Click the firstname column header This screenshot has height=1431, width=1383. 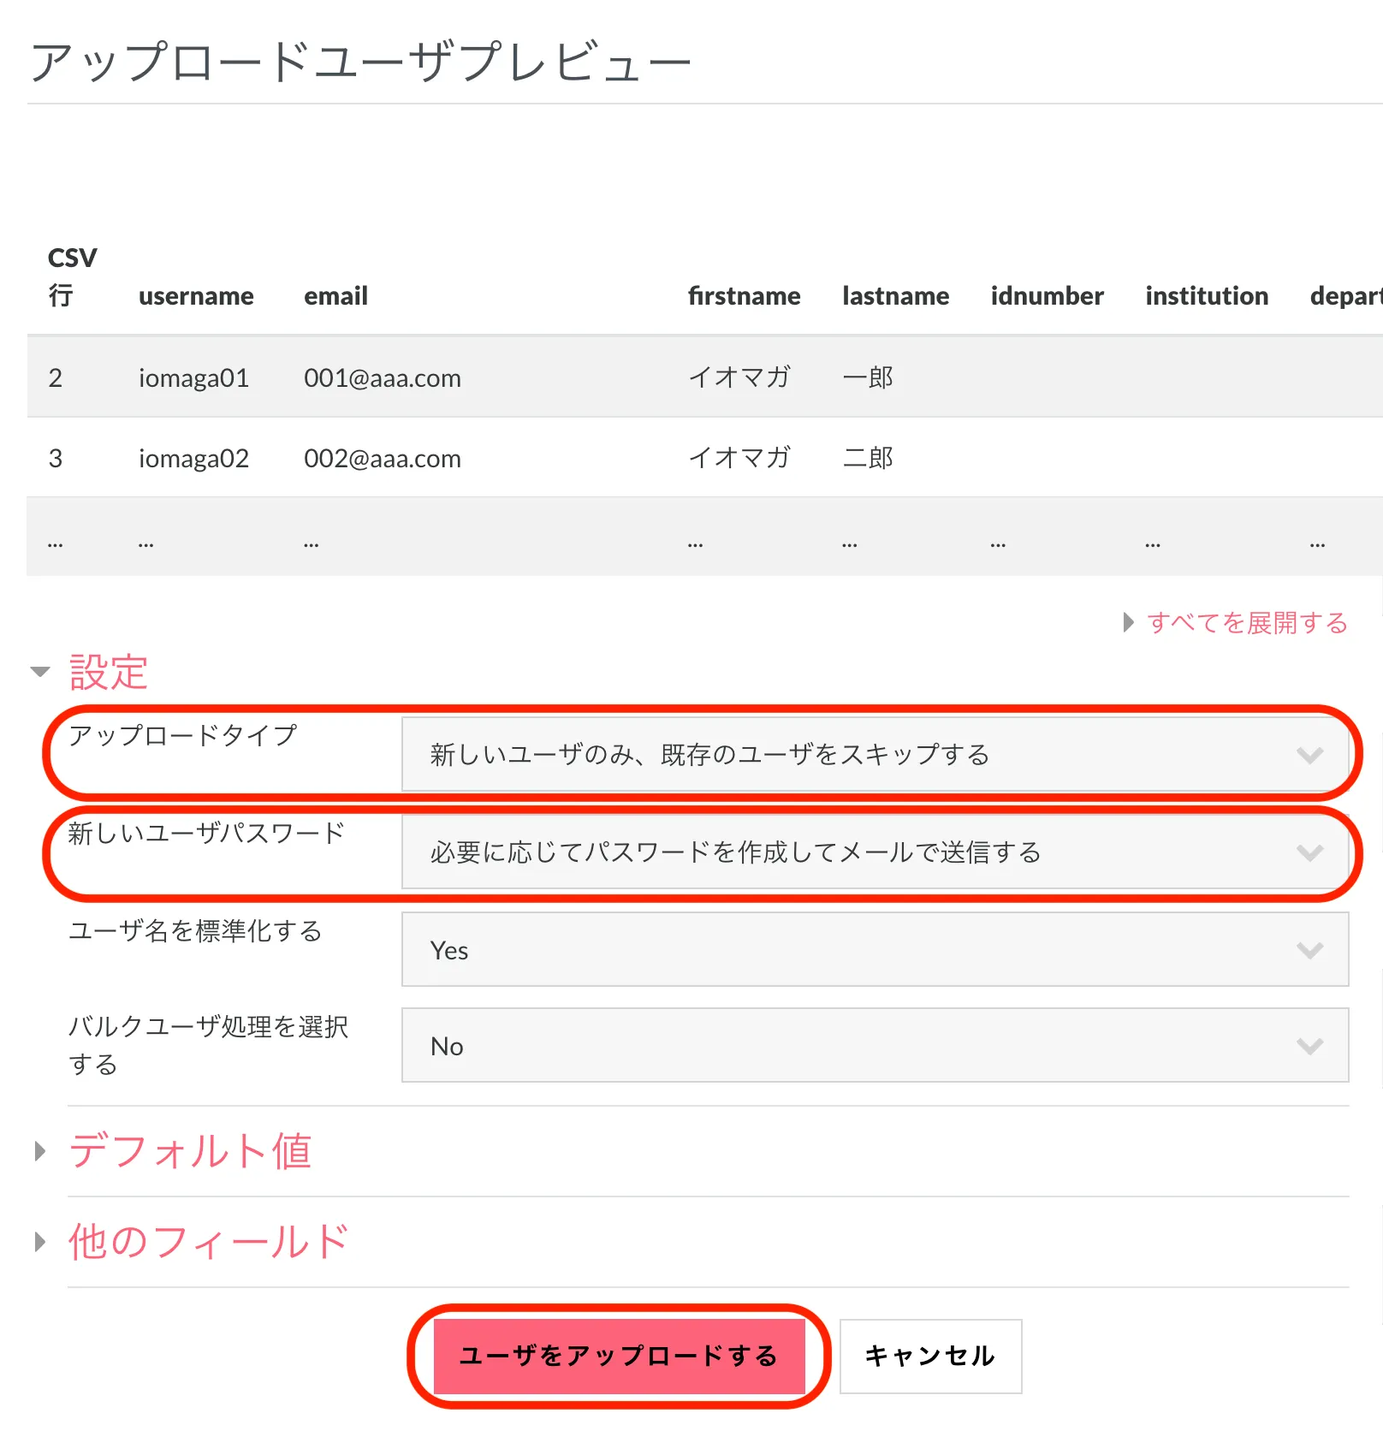pyautogui.click(x=744, y=296)
